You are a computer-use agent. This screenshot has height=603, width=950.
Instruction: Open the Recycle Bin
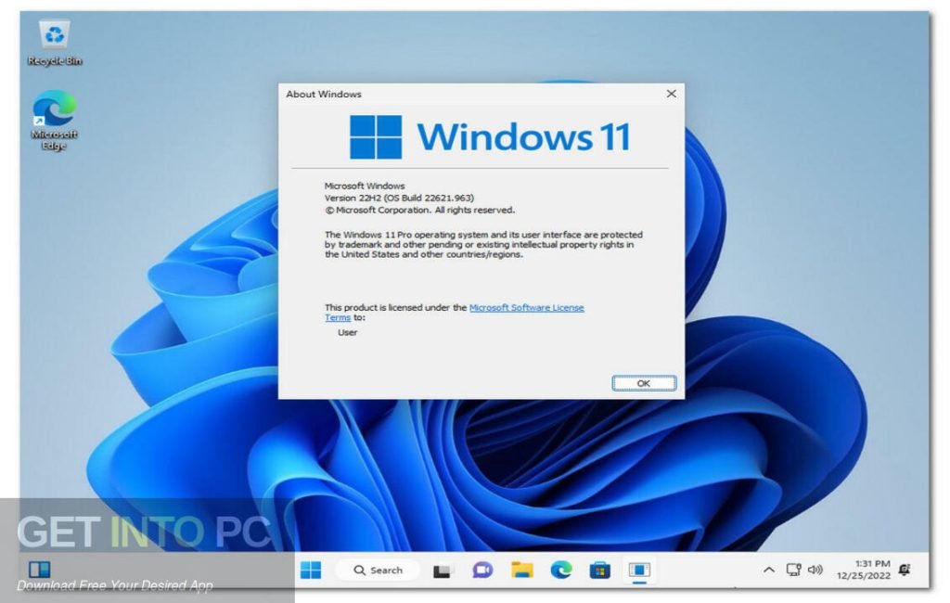click(54, 37)
